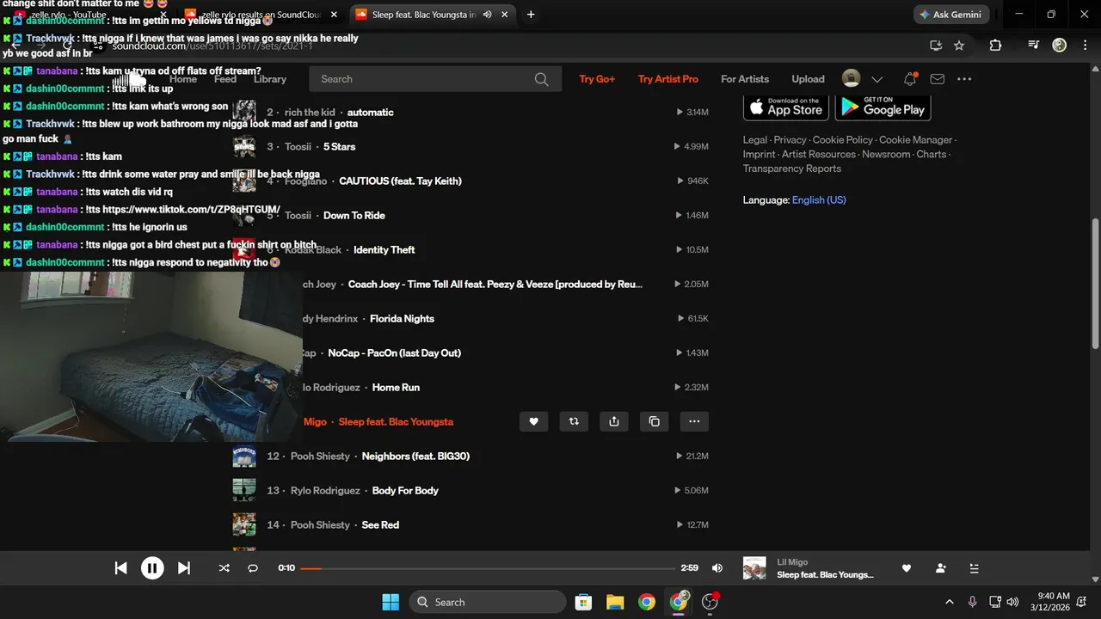Open File Explorer from taskbar
Screen dimensions: 1101x619
[614, 602]
